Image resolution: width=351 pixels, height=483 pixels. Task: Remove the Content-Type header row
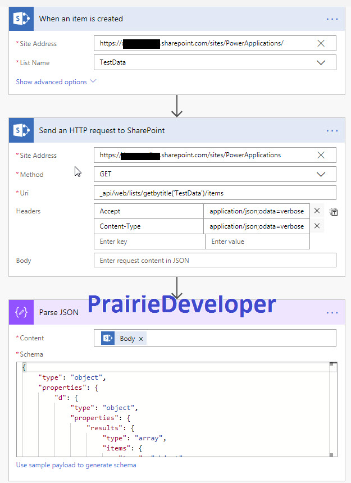pyautogui.click(x=317, y=226)
